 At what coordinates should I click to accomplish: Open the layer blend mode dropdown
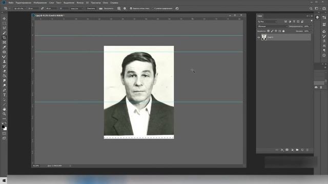coord(272,27)
